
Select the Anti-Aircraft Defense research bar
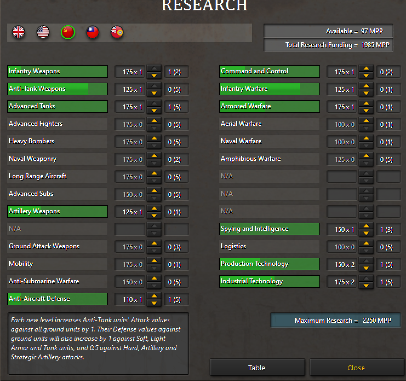tap(58, 299)
